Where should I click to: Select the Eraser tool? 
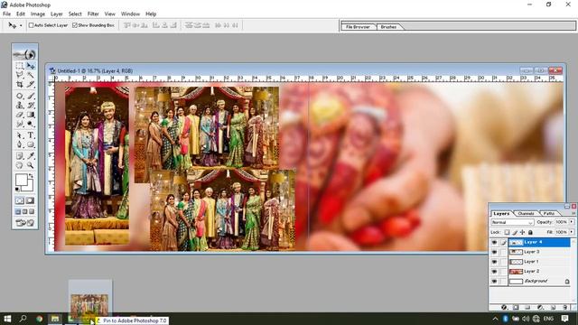click(20, 115)
